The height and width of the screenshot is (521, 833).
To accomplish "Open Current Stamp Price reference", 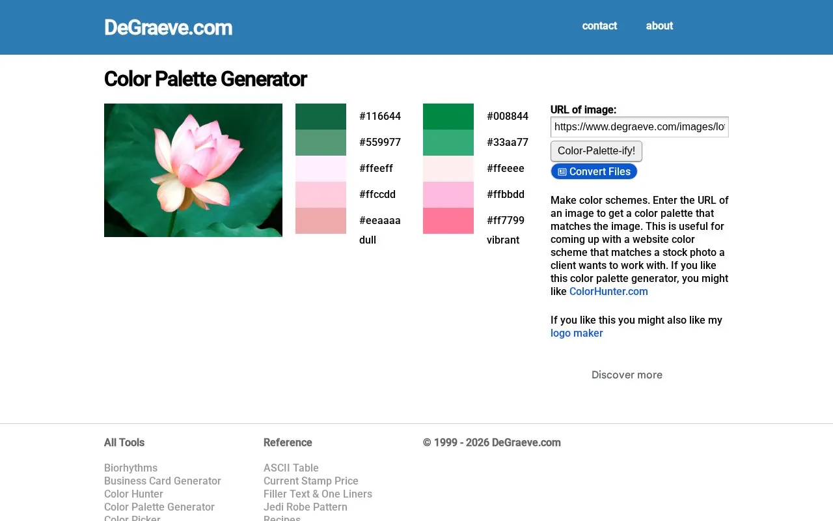I will [x=311, y=481].
